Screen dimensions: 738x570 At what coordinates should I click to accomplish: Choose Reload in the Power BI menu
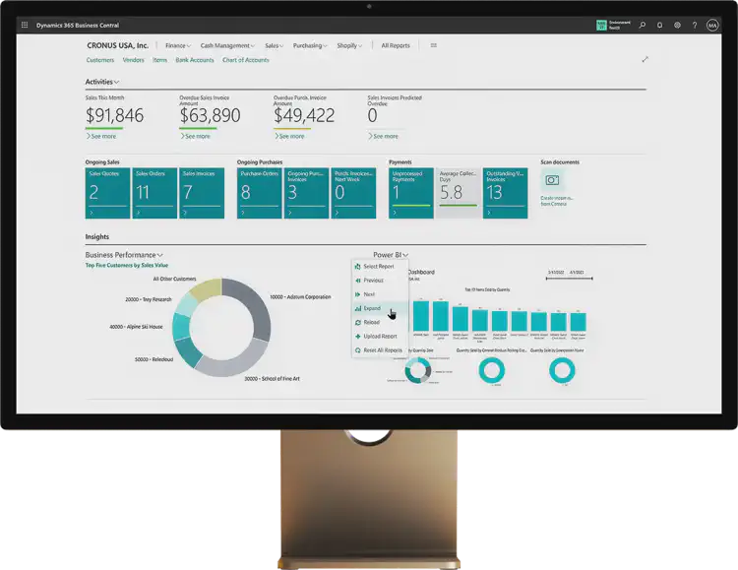click(380, 322)
